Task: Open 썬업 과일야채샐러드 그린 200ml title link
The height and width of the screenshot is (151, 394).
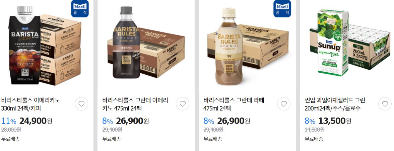Action: [335, 104]
